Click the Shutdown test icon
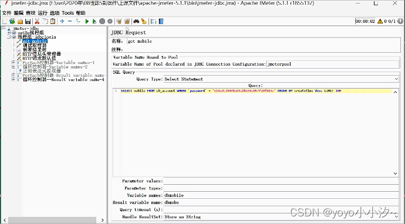The width and height of the screenshot is (405, 224). click(110, 22)
